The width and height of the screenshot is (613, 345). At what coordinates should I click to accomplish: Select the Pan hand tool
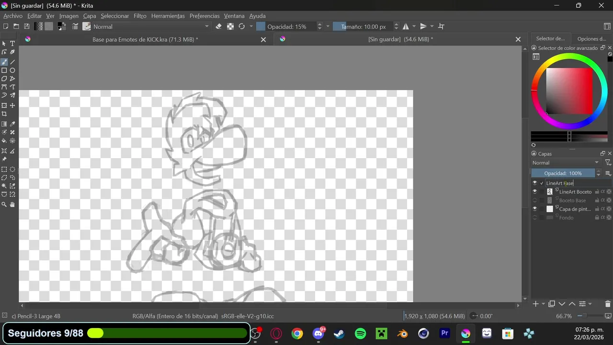[12, 205]
